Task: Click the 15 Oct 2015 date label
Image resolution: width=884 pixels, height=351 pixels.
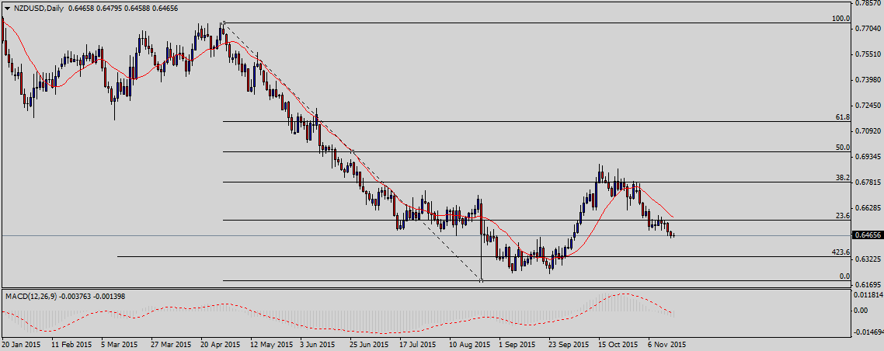Action: [618, 343]
